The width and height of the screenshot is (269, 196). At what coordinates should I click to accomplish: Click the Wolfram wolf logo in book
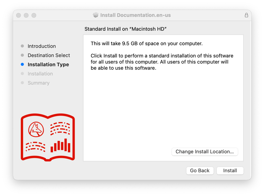point(36,129)
